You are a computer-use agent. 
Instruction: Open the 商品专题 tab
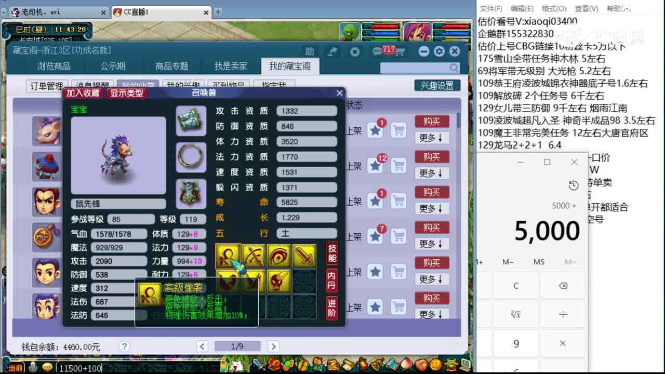(172, 66)
